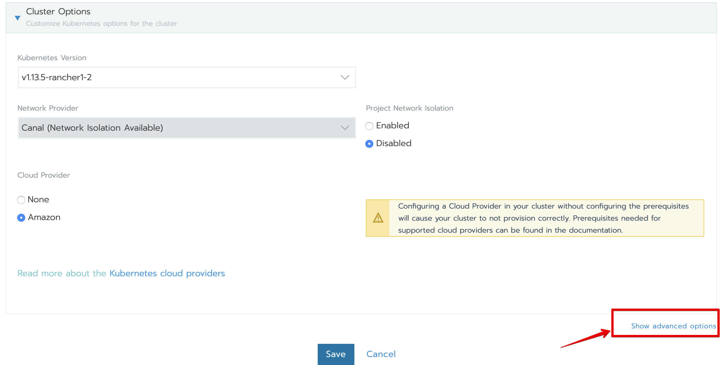Image resolution: width=726 pixels, height=365 pixels.
Task: Click the Cluster Options header title
Action: (x=58, y=11)
